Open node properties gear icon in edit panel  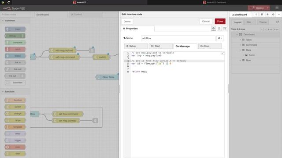(213, 28)
